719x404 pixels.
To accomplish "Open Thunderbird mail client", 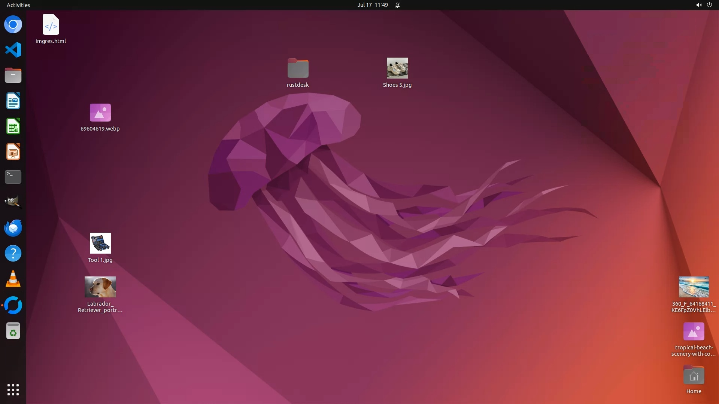I will pyautogui.click(x=13, y=228).
